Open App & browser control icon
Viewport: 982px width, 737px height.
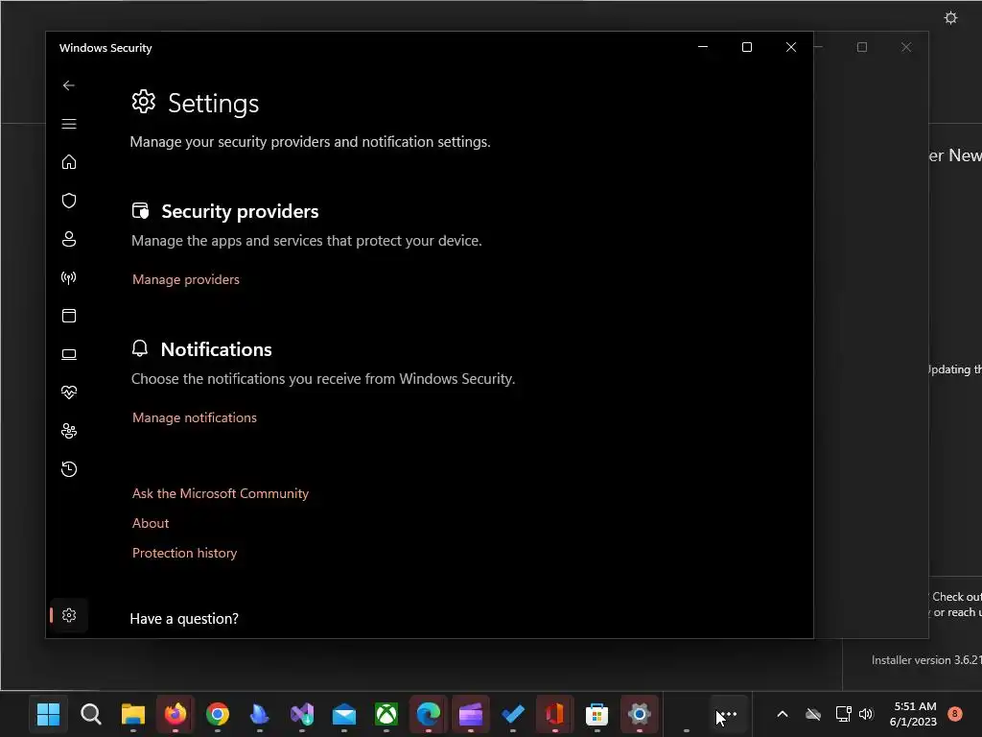(69, 316)
